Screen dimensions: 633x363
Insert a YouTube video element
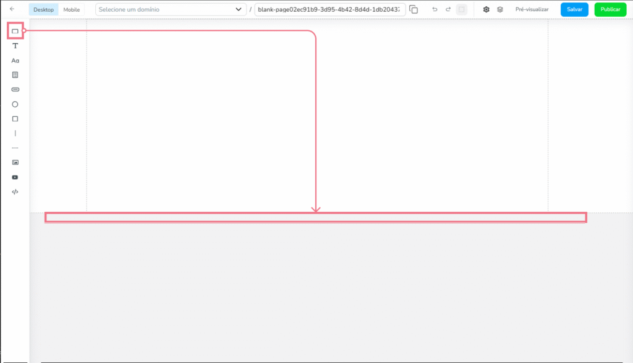click(15, 177)
